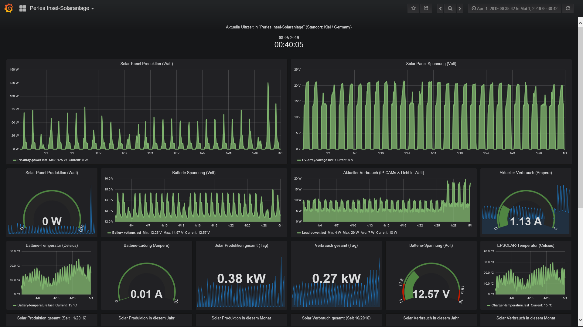This screenshot has width=583, height=327.
Task: Refresh the dashboard
Action: (x=568, y=8)
